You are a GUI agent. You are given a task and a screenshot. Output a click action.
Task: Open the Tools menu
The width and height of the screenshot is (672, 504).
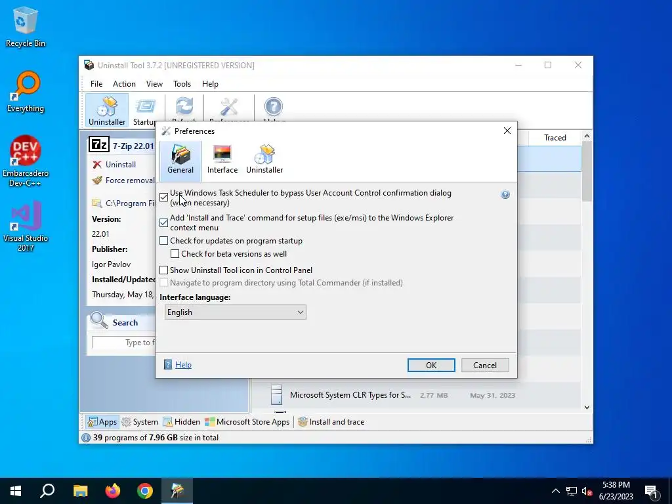182,84
